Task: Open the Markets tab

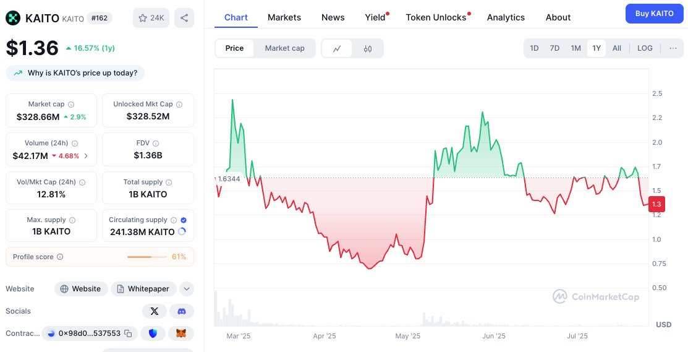Action: (284, 17)
